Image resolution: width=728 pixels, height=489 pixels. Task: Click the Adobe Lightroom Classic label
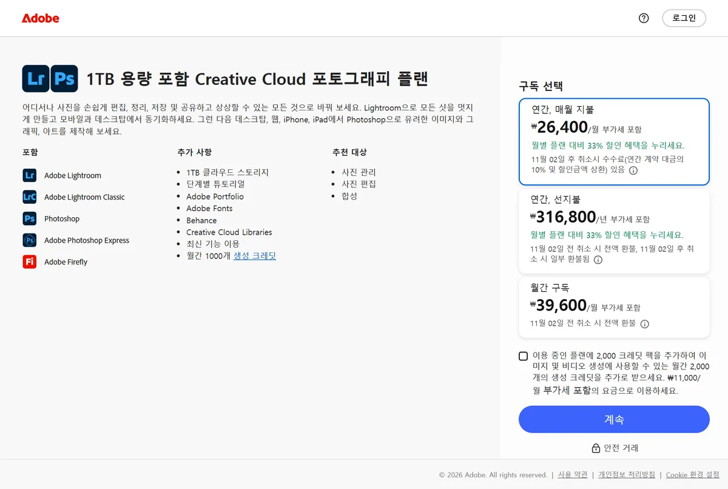[84, 197]
